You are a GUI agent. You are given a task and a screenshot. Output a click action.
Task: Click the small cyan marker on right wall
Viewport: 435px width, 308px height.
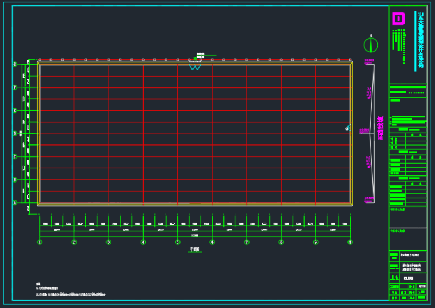click(x=347, y=129)
